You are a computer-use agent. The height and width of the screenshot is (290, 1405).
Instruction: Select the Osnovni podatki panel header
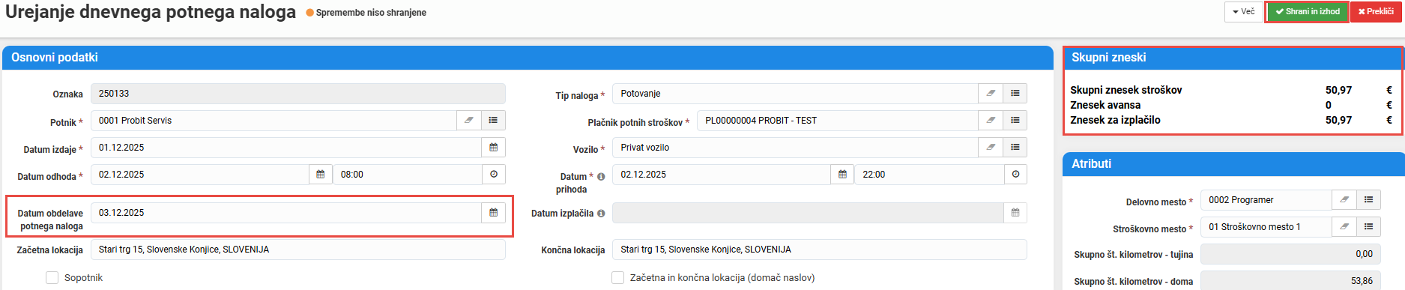point(528,58)
